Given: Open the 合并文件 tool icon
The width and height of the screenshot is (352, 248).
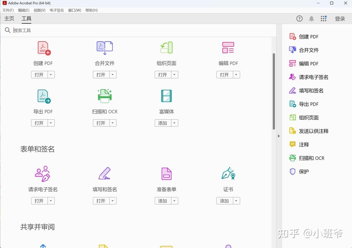Looking at the screenshot, I should (x=104, y=48).
